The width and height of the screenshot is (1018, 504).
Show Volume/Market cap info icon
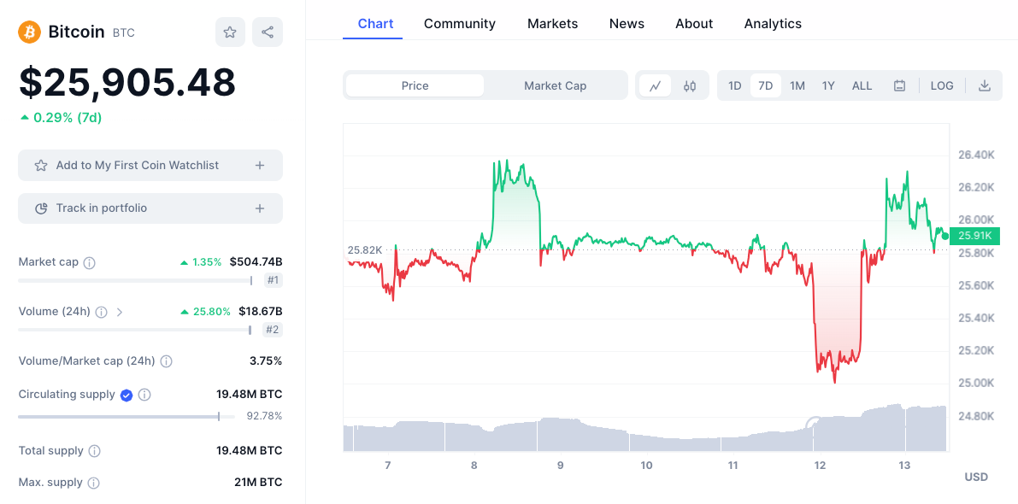pyautogui.click(x=166, y=361)
